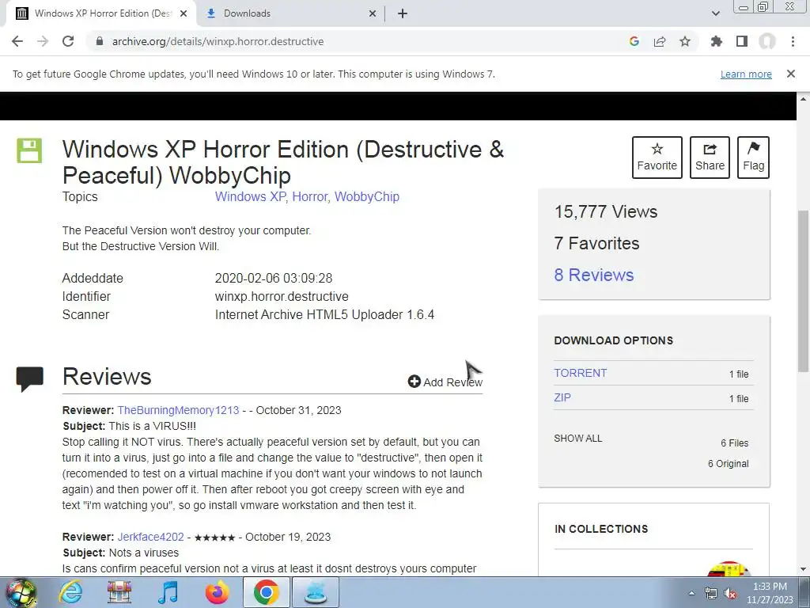Click the muted volume tray icon

pyautogui.click(x=730, y=594)
